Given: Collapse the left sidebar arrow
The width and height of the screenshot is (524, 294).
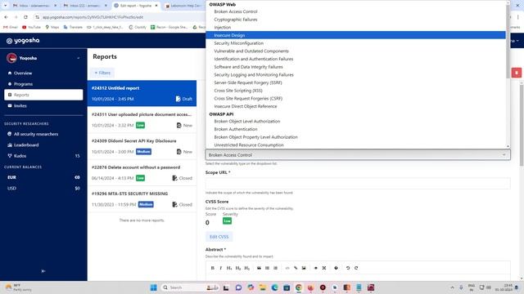Looking at the screenshot, I should pyautogui.click(x=43, y=271).
